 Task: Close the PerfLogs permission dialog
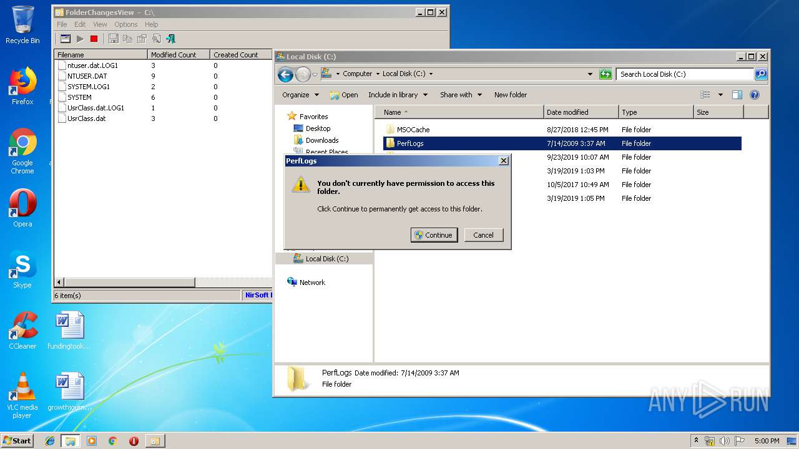pyautogui.click(x=503, y=161)
